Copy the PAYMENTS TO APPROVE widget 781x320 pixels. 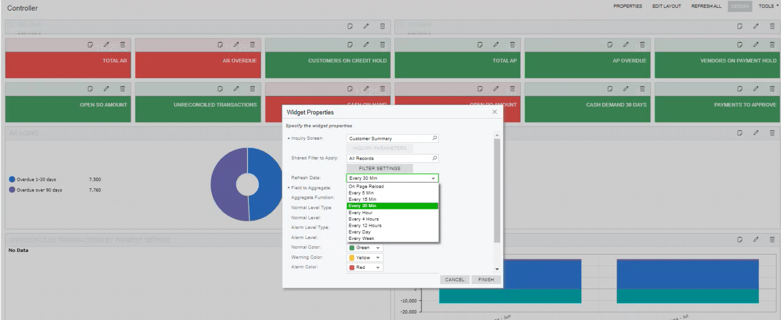pos(739,89)
